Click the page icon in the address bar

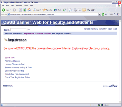pyautogui.click(x=9, y=14)
